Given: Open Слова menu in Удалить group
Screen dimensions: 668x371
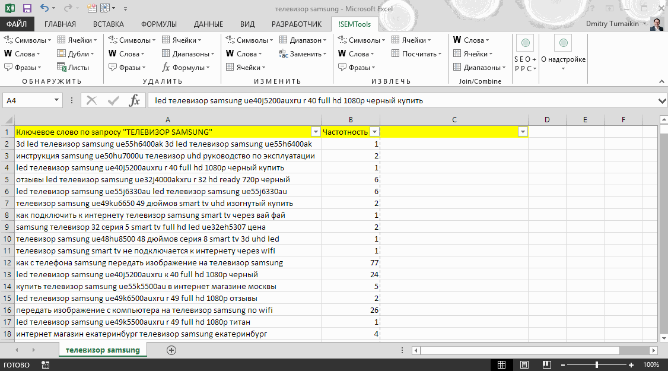Looking at the screenshot, I should pos(126,54).
